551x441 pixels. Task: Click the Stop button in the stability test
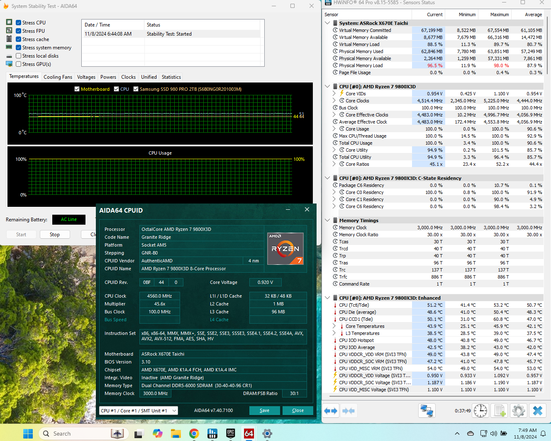(55, 235)
